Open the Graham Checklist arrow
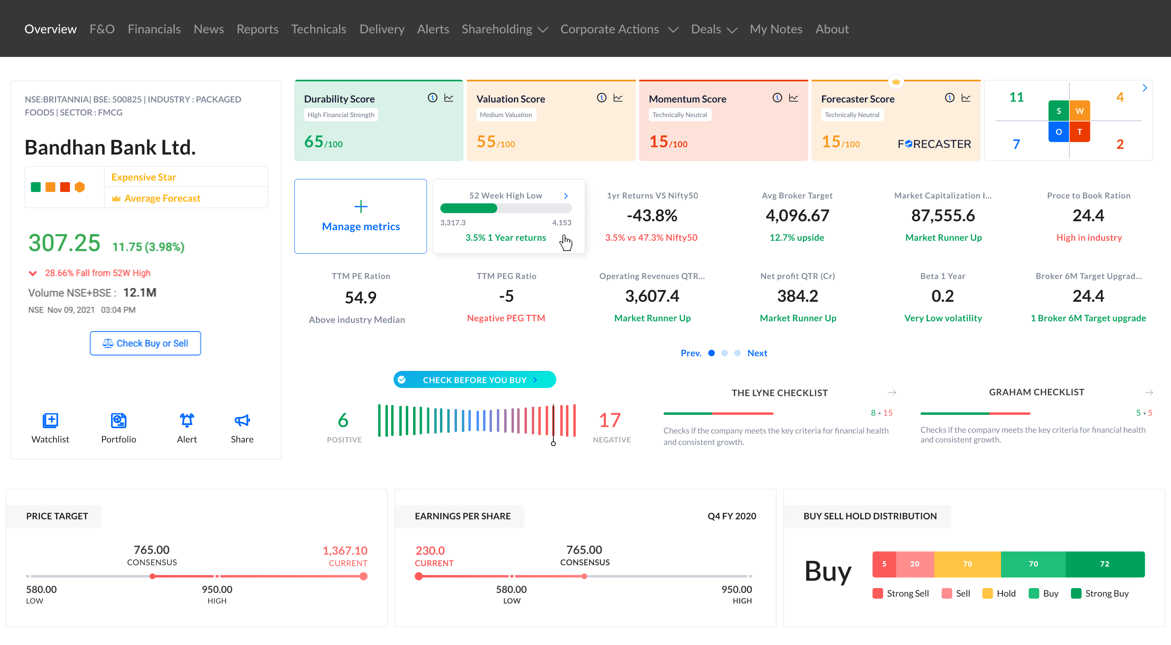1171x645 pixels. (x=1149, y=392)
